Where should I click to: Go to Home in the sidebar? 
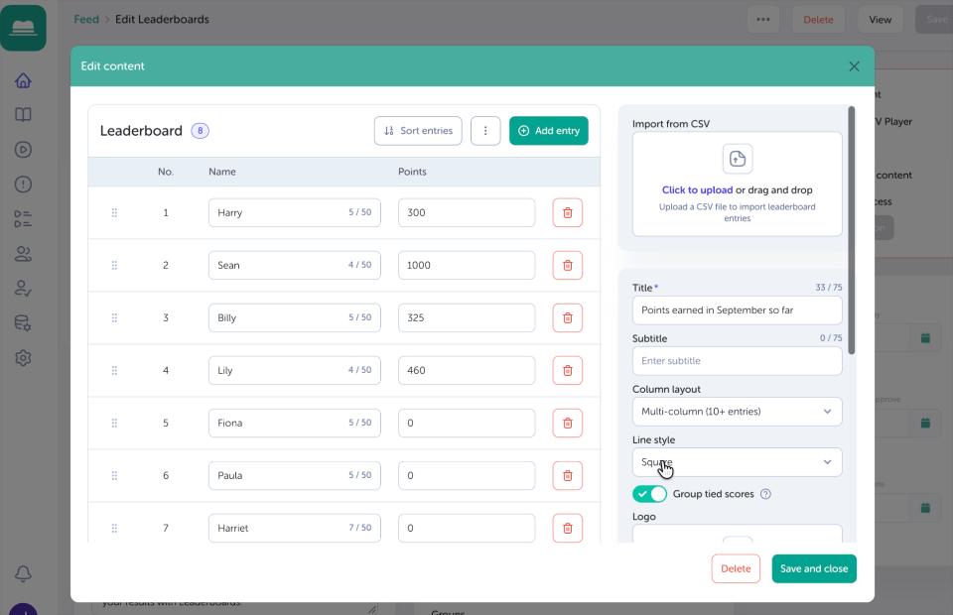23,80
